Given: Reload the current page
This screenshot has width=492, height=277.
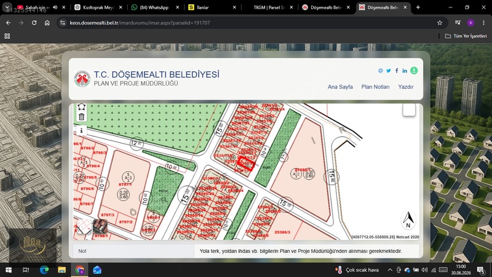Looking at the screenshot, I should pos(34,23).
